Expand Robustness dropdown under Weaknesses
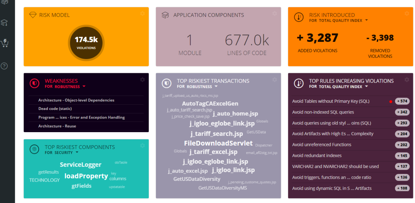Image resolution: width=415 pixels, height=203 pixels. tap(84, 86)
